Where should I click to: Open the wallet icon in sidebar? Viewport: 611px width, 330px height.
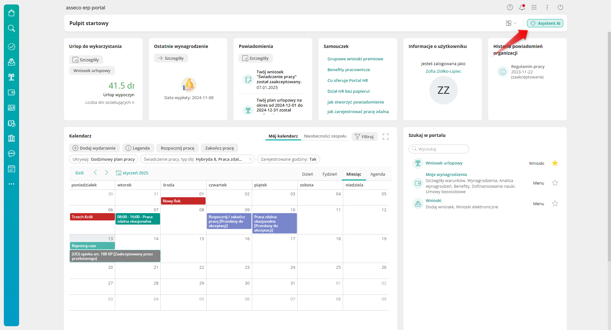[11, 92]
